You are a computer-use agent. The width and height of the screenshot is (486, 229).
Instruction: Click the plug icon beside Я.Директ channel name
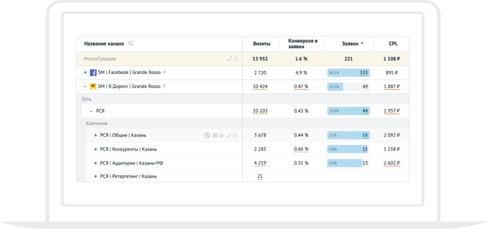pyautogui.click(x=164, y=86)
